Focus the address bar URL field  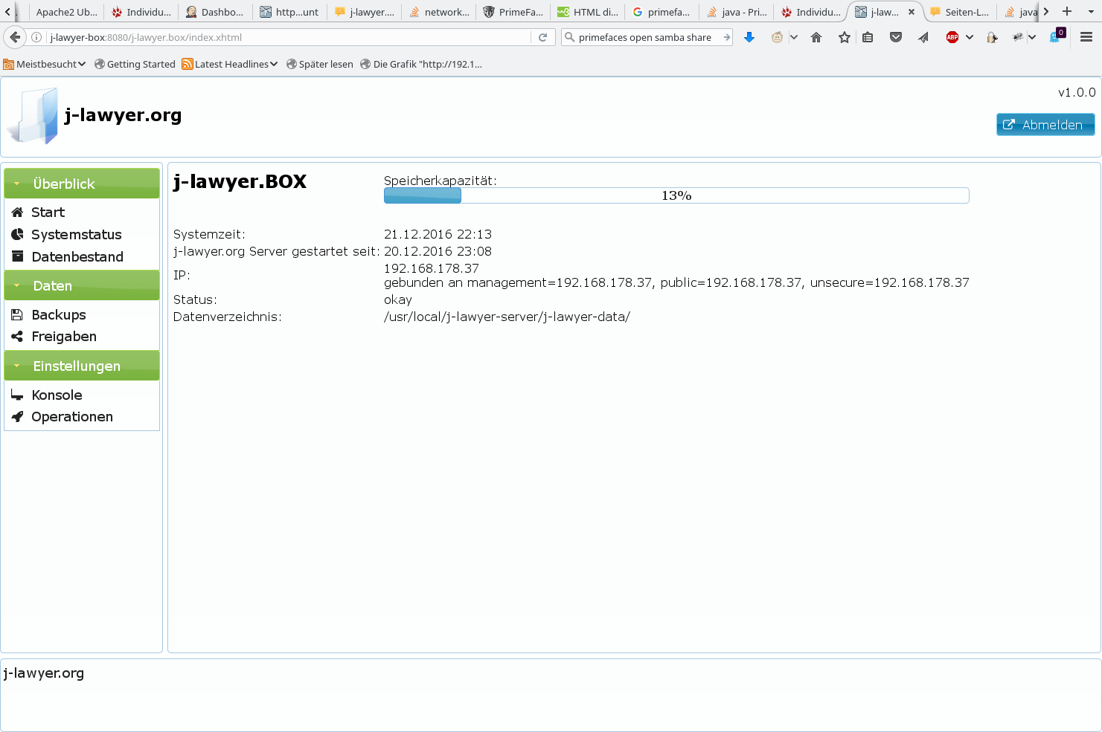click(x=289, y=37)
